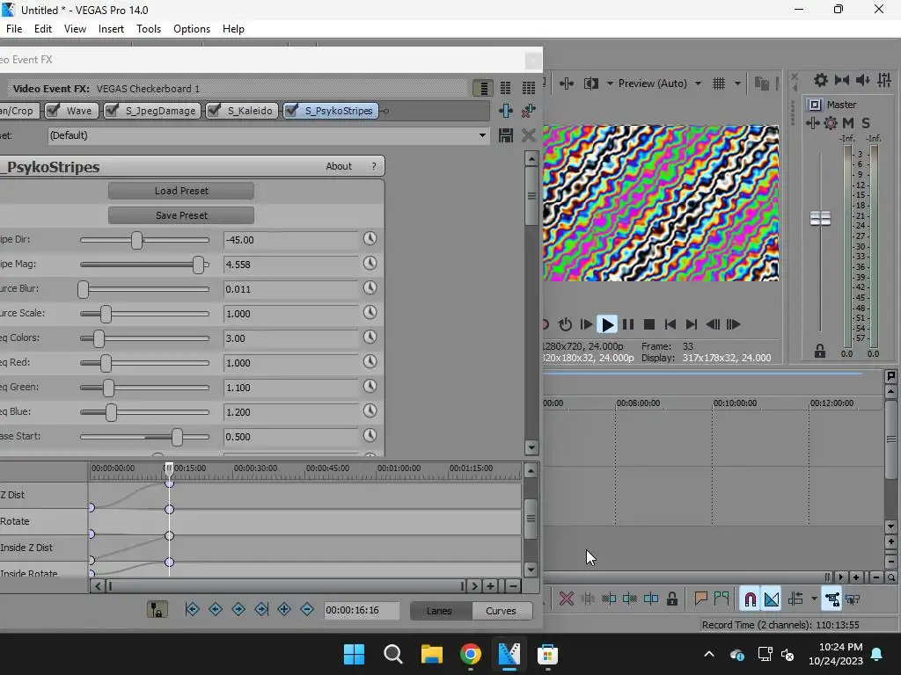Insert a marker on the timeline toolbar

[x=700, y=599]
